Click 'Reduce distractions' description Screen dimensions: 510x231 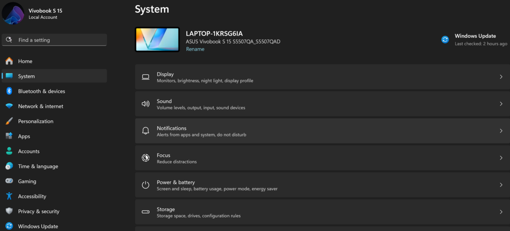176,162
